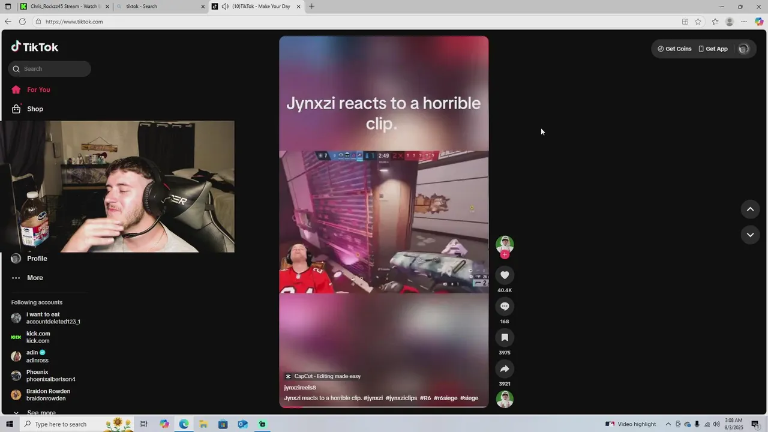
Task: Click the #r6siege hashtag
Action: (446, 398)
